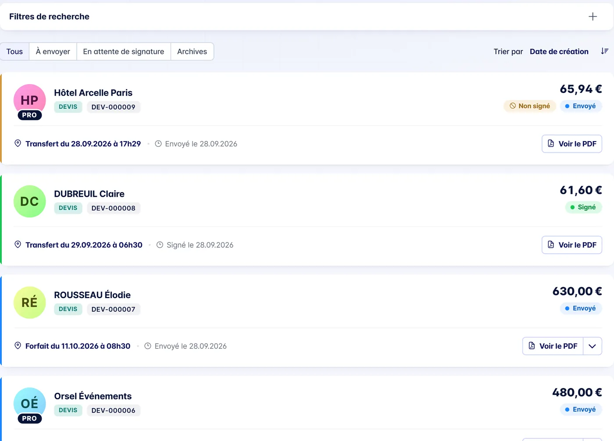The width and height of the screenshot is (614, 441).
Task: Expand the chevron next to ROUSSEAU's Voir le PDF
Action: (593, 346)
